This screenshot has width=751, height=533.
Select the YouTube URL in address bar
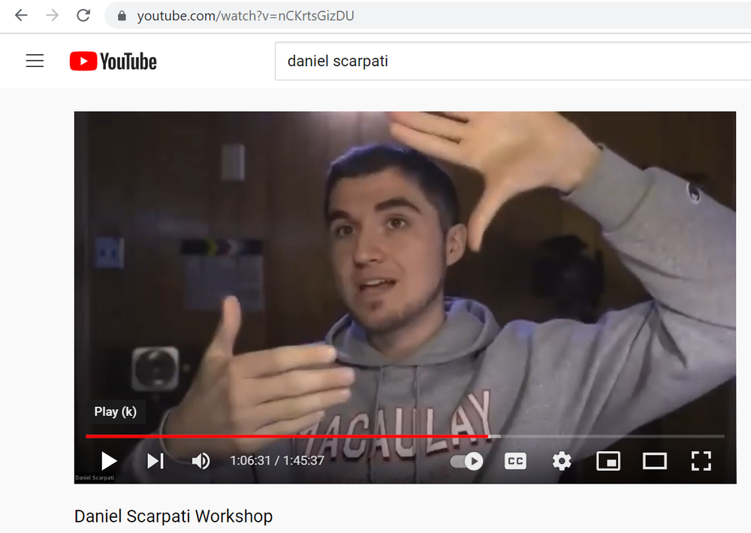(x=246, y=16)
